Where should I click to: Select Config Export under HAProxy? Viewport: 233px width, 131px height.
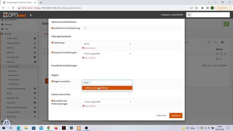(x=13, y=84)
